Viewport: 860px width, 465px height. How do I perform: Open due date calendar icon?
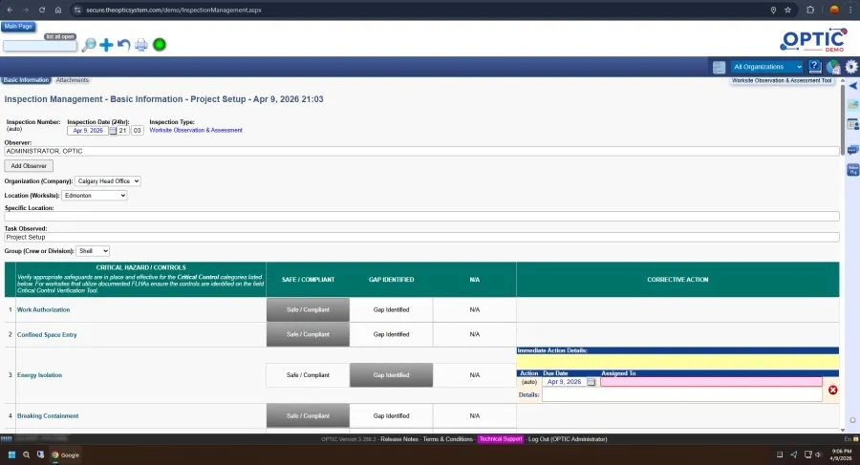pyautogui.click(x=591, y=382)
